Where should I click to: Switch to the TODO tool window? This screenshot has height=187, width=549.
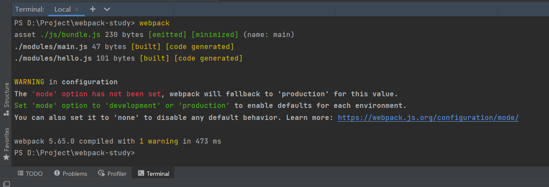coord(30,174)
